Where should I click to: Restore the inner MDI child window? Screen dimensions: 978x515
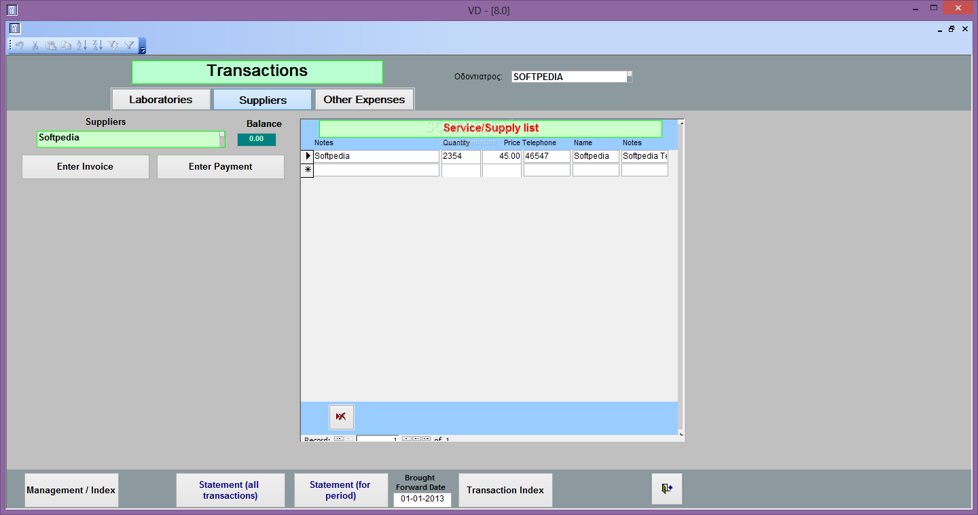[952, 29]
